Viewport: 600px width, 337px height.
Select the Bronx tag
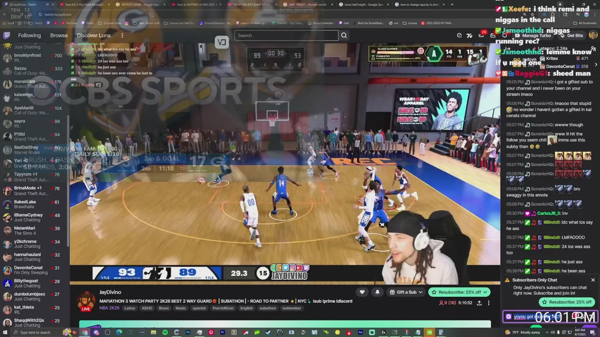pyautogui.click(x=164, y=308)
